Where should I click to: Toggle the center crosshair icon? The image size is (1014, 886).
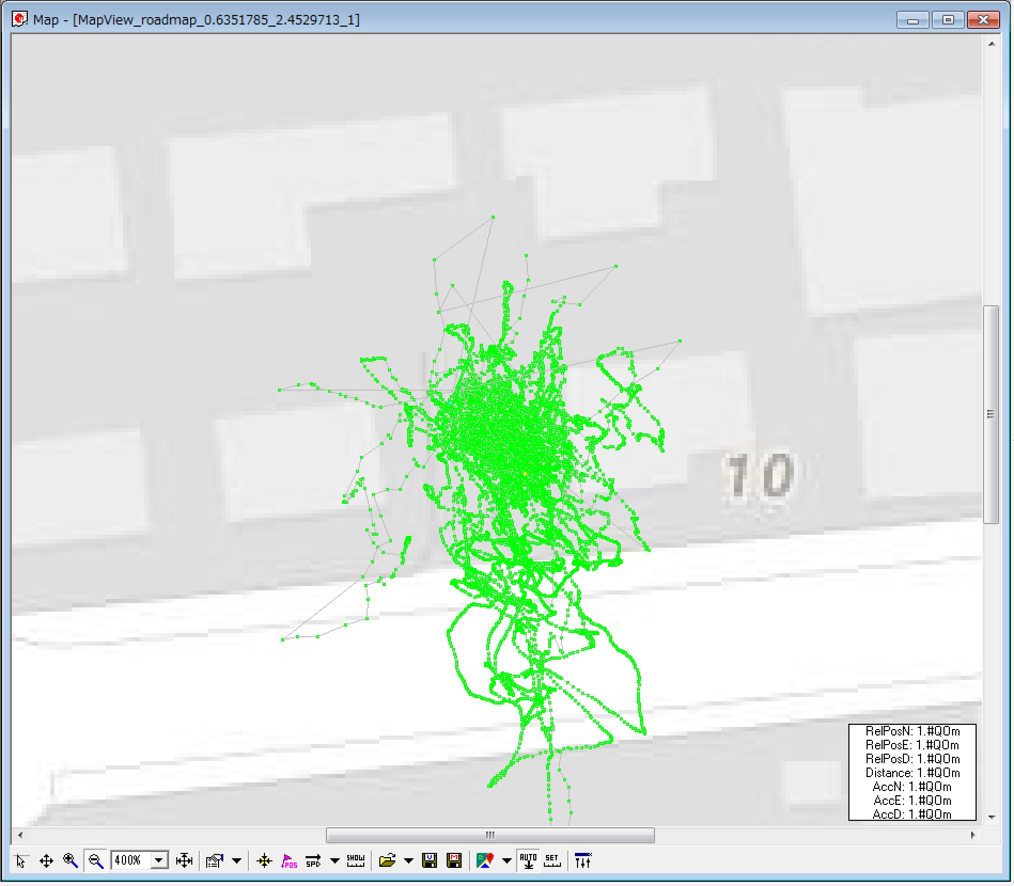click(264, 861)
